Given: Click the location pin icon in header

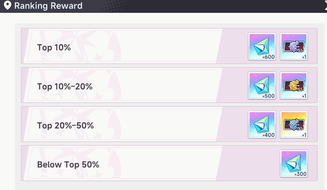Looking at the screenshot, I should 7,6.
